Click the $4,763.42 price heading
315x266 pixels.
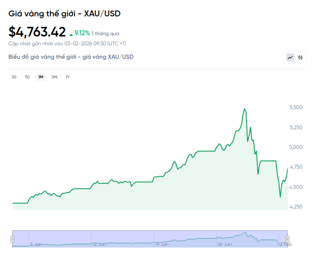(x=37, y=32)
